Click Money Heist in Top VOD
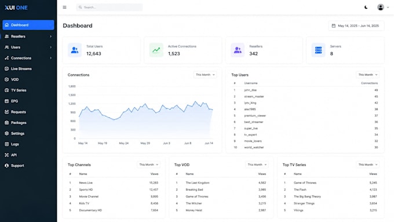 click(194, 210)
